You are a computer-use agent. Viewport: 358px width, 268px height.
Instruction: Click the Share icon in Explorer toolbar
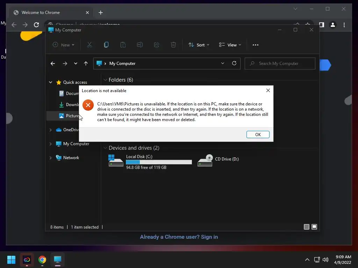coord(157,45)
